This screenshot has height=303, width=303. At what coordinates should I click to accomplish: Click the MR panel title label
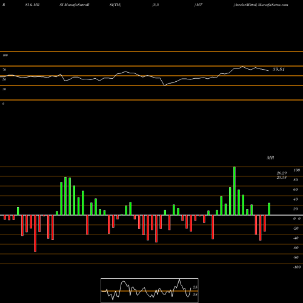pos(270,158)
